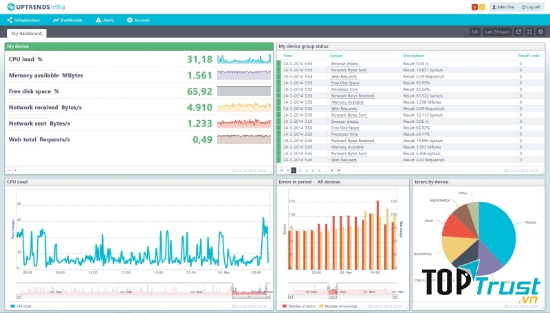This screenshot has height=313, width=550.
Task: Sort the table by Result code column
Action: [x=528, y=55]
